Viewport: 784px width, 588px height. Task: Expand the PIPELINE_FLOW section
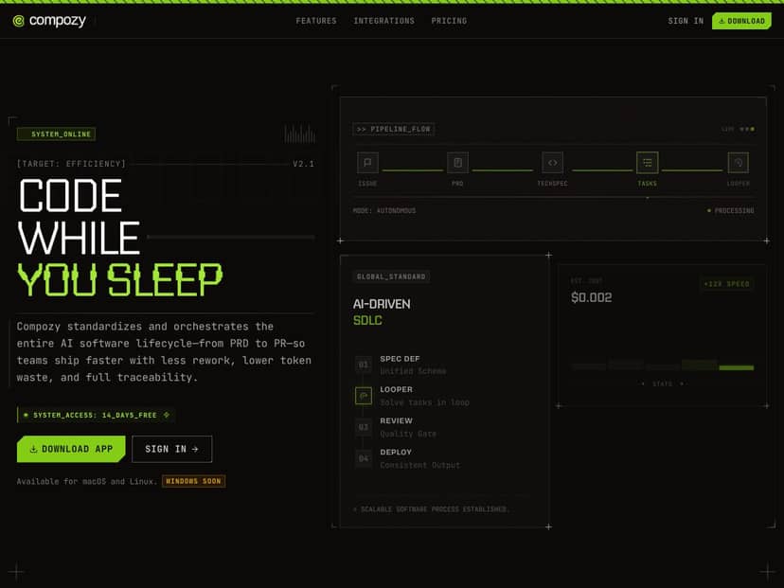(x=393, y=129)
